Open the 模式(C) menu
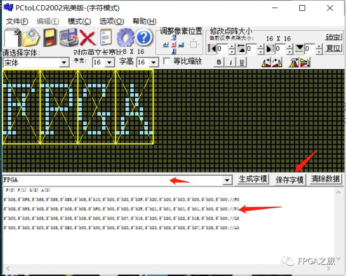 click(79, 21)
